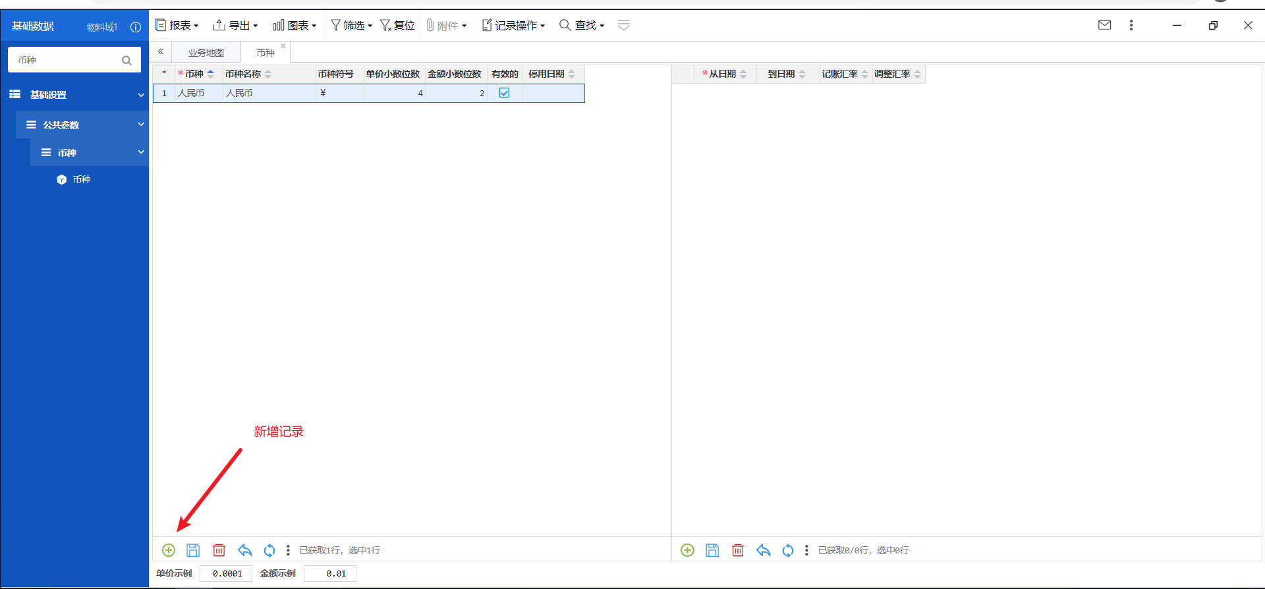Delete the selected currency row with trash icon

[219, 550]
